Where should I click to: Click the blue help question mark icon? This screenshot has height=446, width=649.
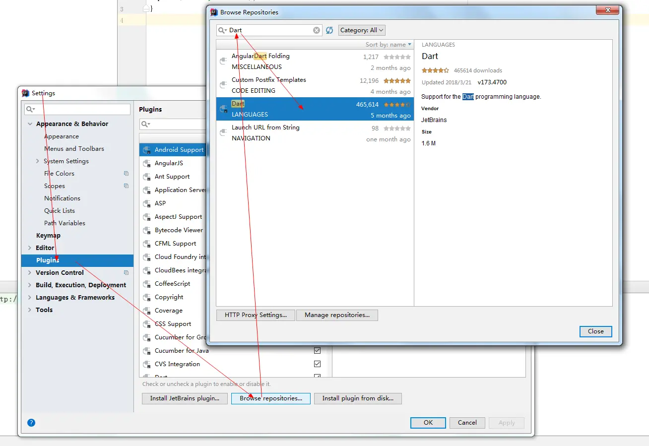[31, 423]
